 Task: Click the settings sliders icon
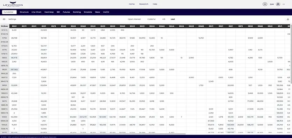coord(4,19)
